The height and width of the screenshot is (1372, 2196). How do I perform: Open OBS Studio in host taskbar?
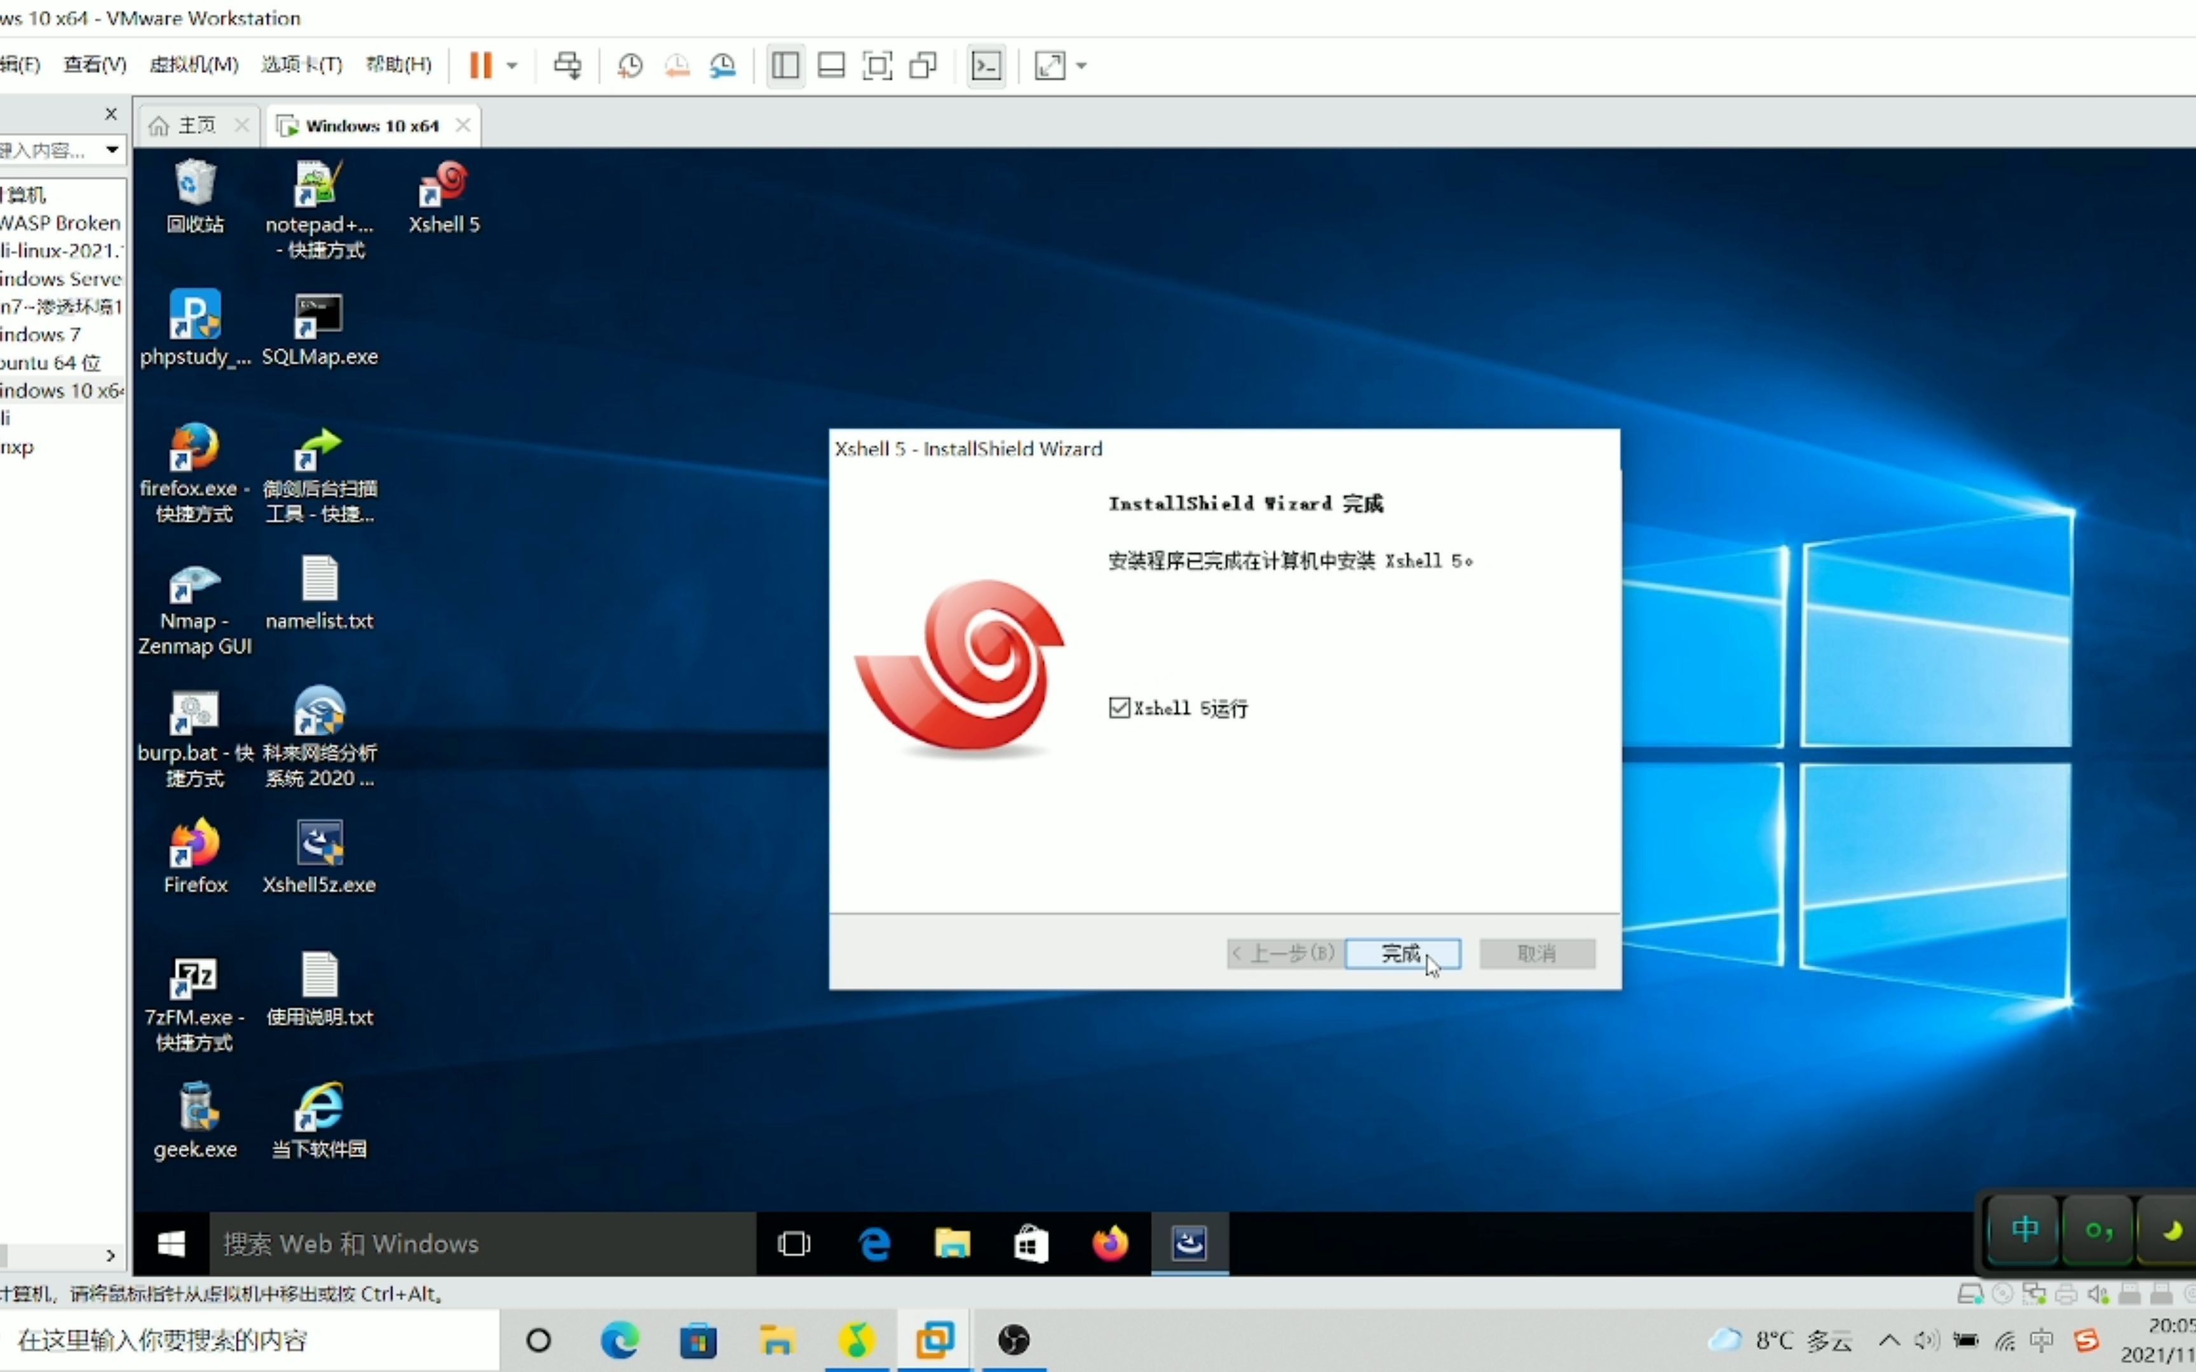pos(1013,1340)
